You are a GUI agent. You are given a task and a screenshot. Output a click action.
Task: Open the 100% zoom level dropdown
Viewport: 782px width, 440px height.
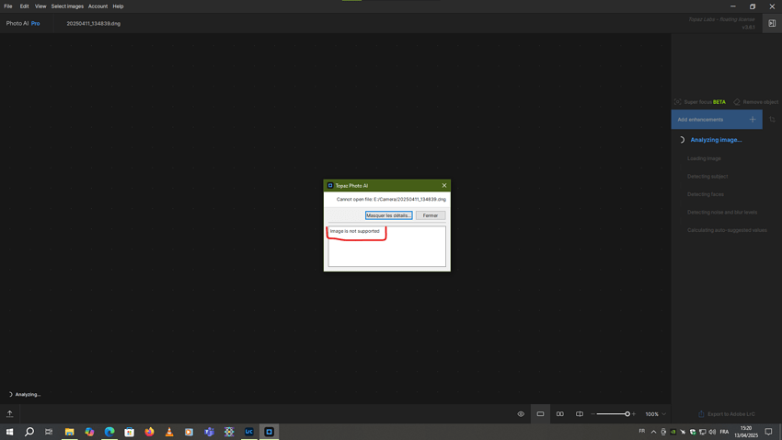pos(655,414)
